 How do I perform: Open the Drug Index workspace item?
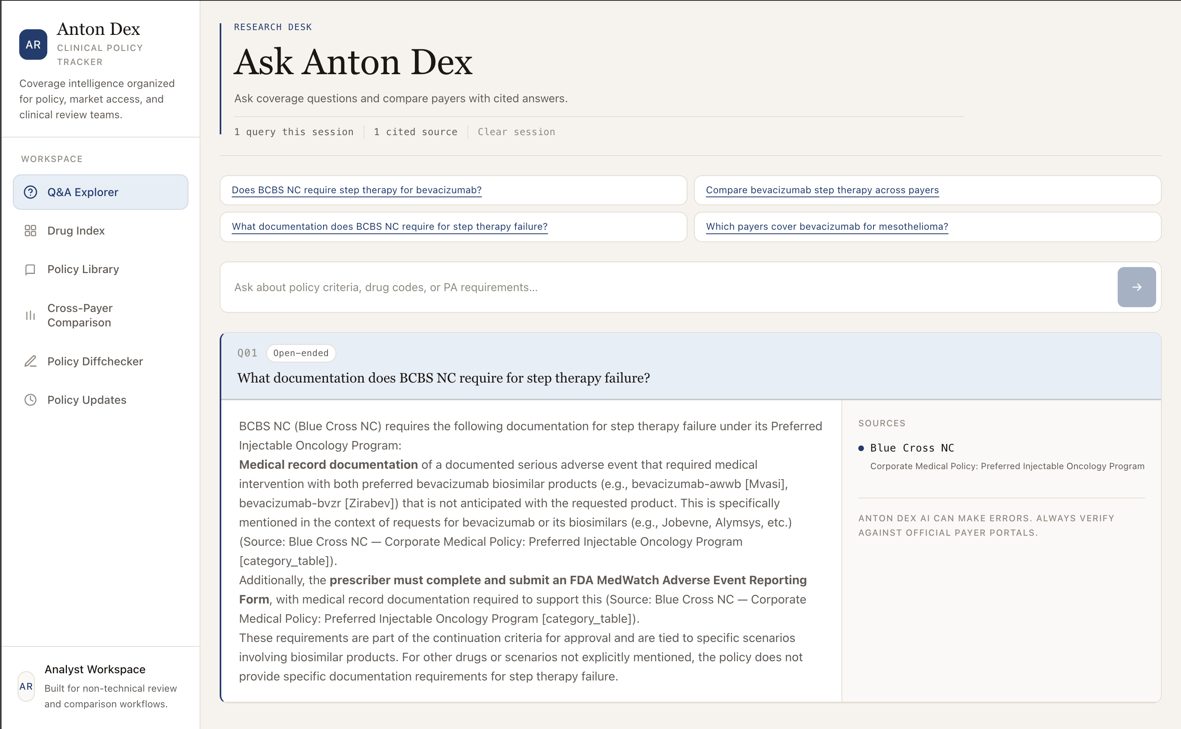pos(76,231)
